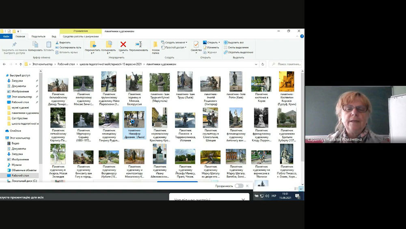Viewport: 406px width, 229px height.
Task: Click Рабочий стол in the address path
Action: point(66,64)
